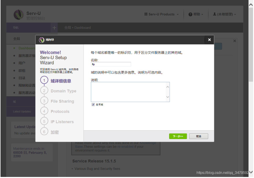Expand the 域 section in sidebar

[x=21, y=102]
